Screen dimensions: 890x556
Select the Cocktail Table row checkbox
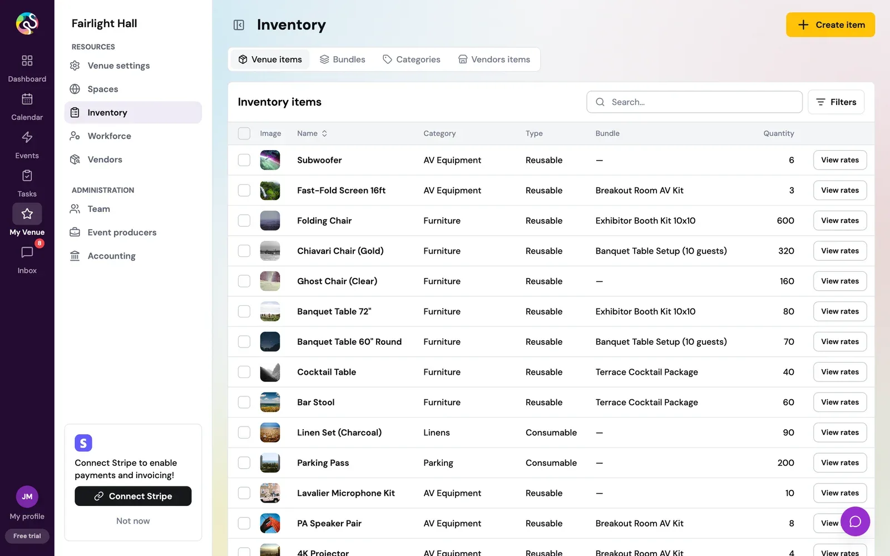244,372
